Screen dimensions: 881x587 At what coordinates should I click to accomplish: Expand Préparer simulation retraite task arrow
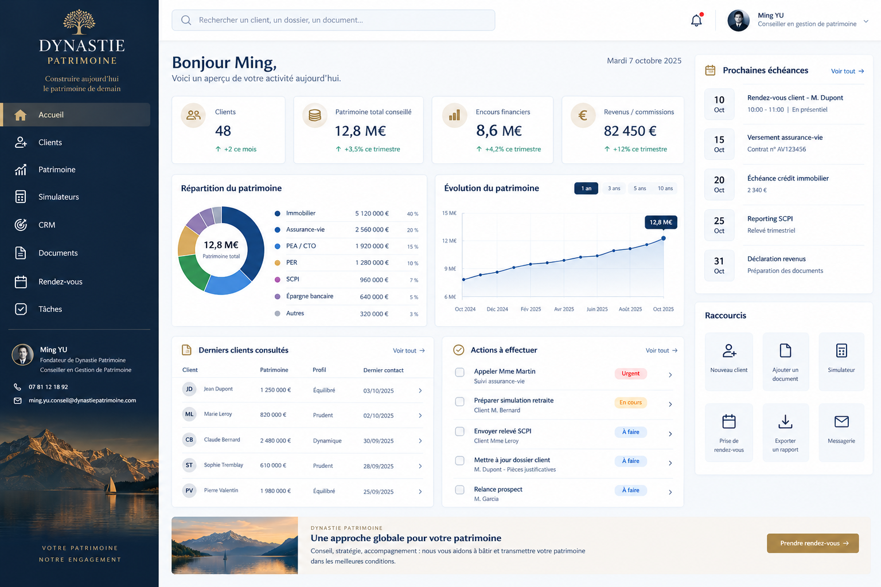pos(670,404)
